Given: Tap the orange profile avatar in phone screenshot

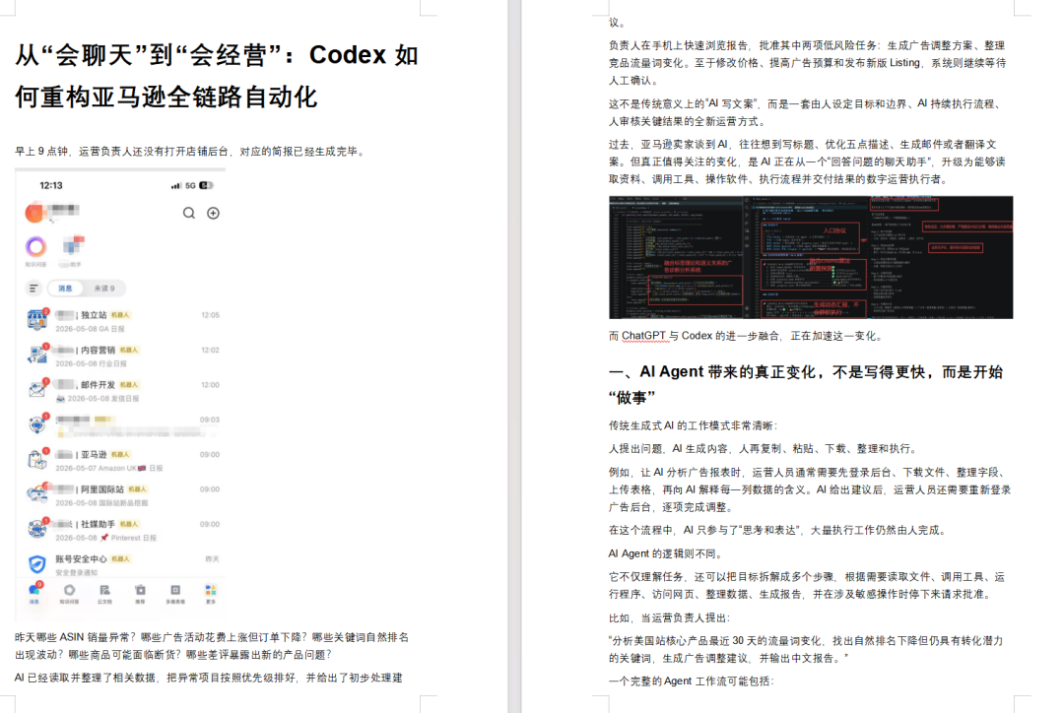Looking at the screenshot, I should (x=33, y=213).
